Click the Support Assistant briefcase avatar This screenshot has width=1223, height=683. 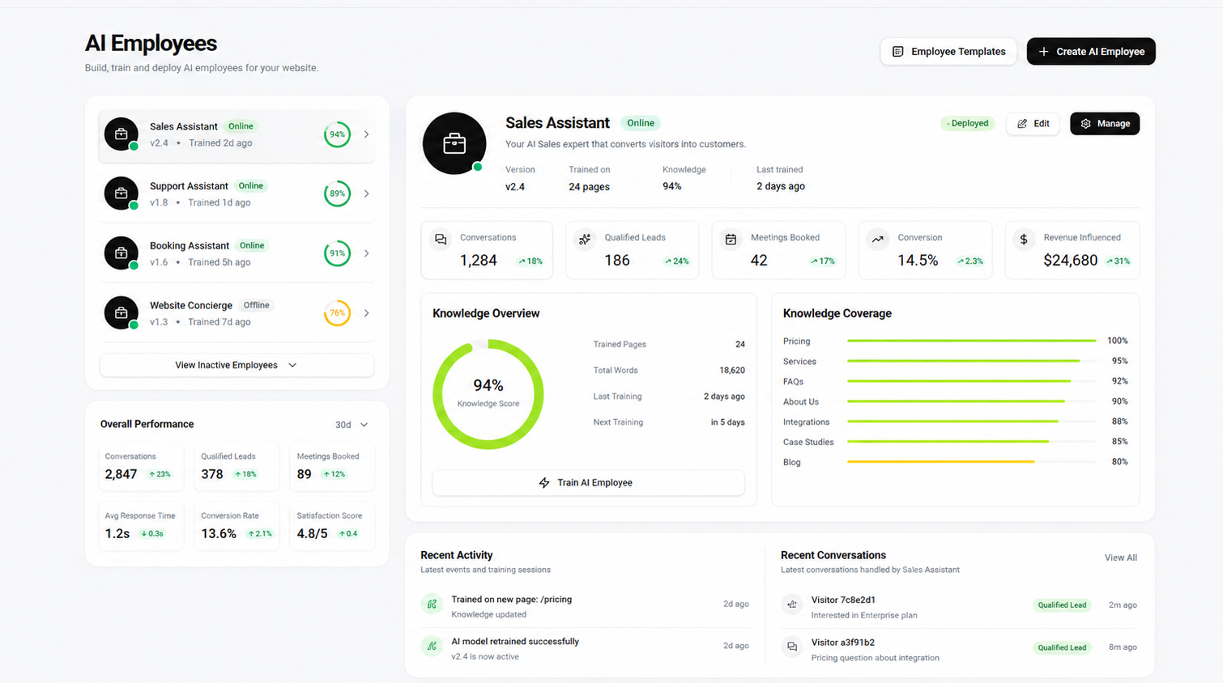[121, 193]
